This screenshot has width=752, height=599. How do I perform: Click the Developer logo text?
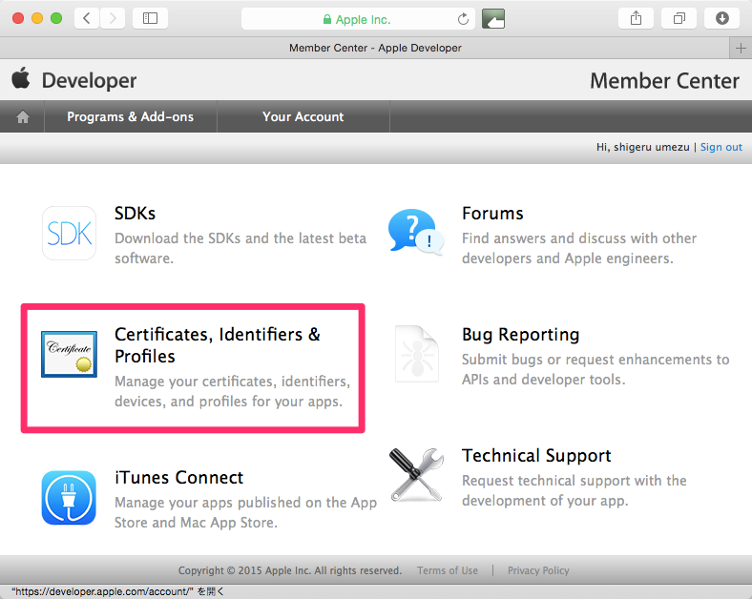pos(89,80)
